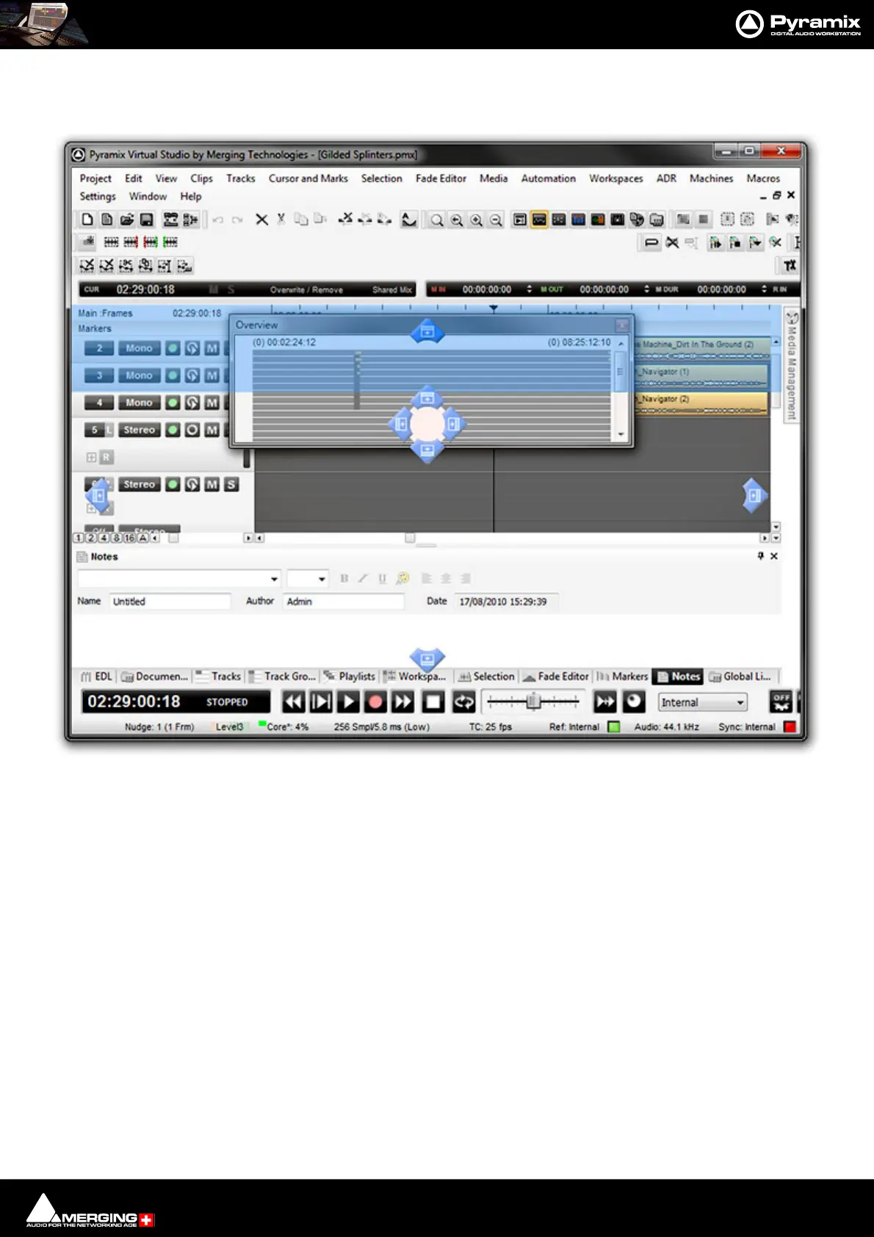This screenshot has width=874, height=1237.
Task: Click the New Project icon in toolbar
Action: click(87, 220)
